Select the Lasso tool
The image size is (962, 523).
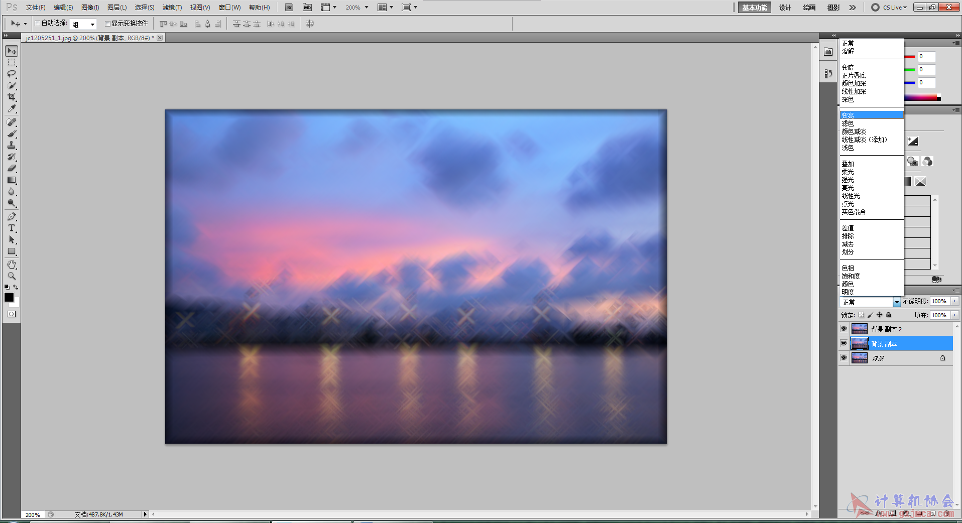click(12, 74)
